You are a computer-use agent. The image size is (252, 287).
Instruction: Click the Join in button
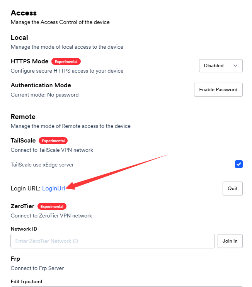(230, 241)
